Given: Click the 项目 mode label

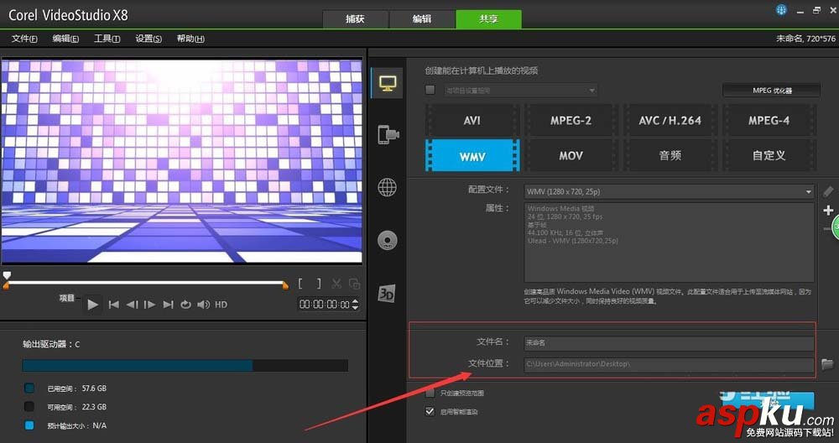Looking at the screenshot, I should coord(67,299).
